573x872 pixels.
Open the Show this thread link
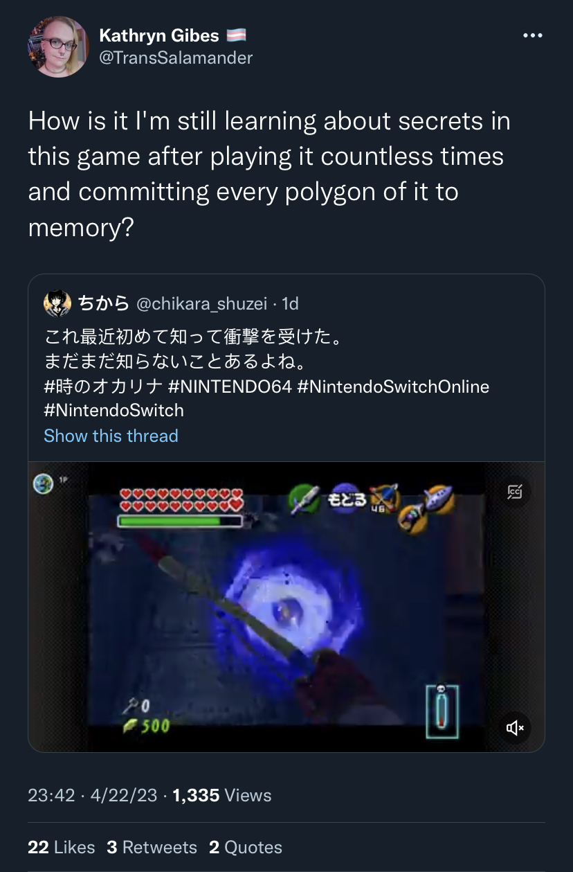111,436
